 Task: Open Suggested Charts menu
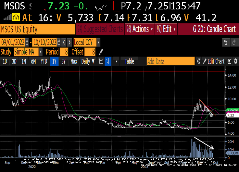tap(100, 29)
